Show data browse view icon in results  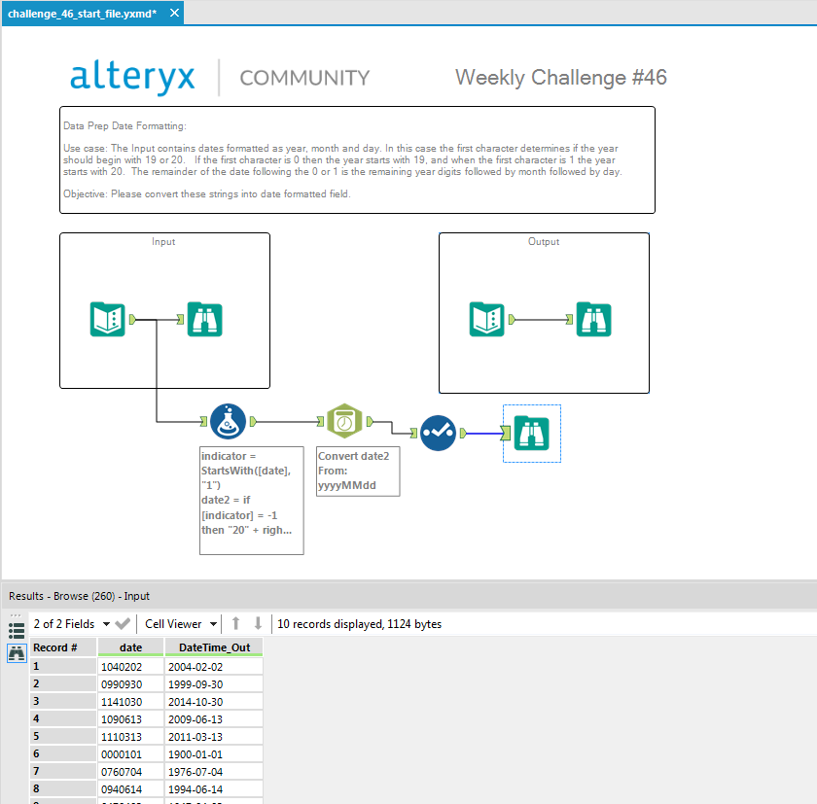17,653
